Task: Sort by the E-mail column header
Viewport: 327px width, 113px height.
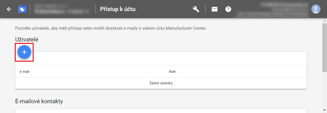Action: coord(24,71)
